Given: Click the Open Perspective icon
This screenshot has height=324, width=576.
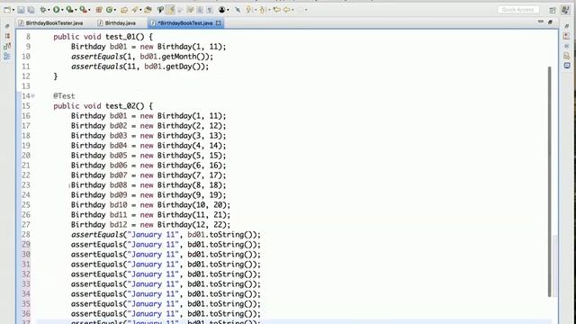Looking at the screenshot, I should click(x=553, y=10).
